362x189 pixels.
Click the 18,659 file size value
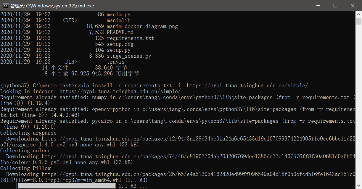[x=95, y=26]
